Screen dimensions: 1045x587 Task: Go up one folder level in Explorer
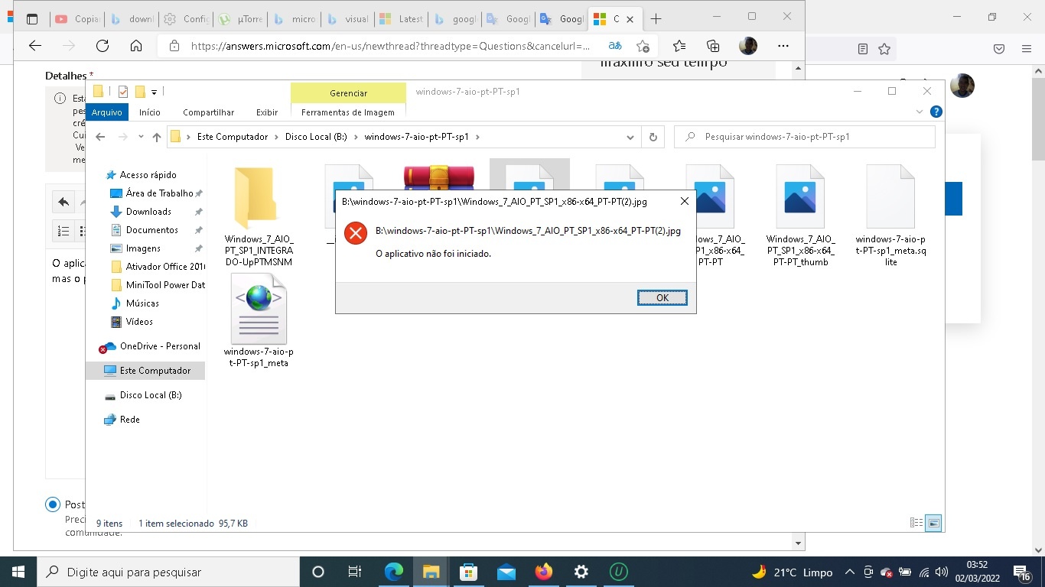[x=157, y=137]
